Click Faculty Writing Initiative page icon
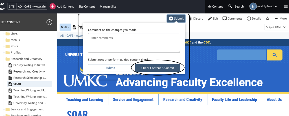The width and height of the screenshot is (289, 116). [x=10, y=65]
